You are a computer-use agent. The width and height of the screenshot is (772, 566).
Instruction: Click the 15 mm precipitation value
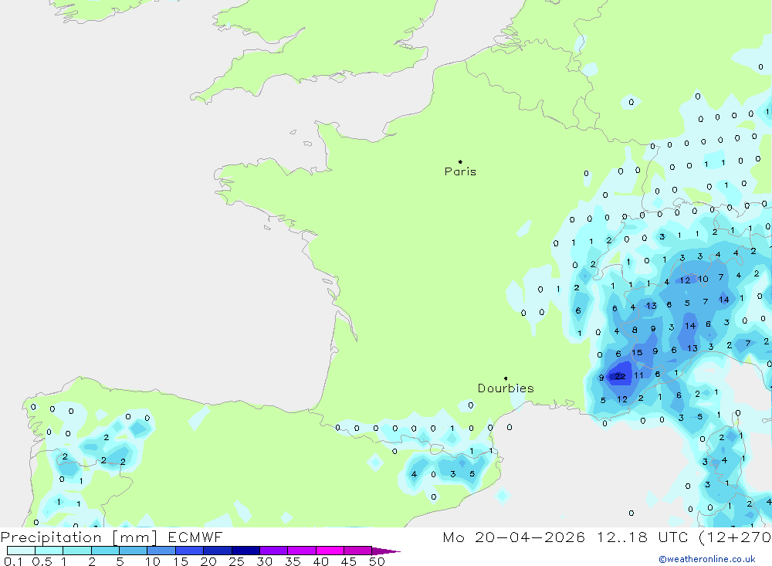[x=637, y=353]
